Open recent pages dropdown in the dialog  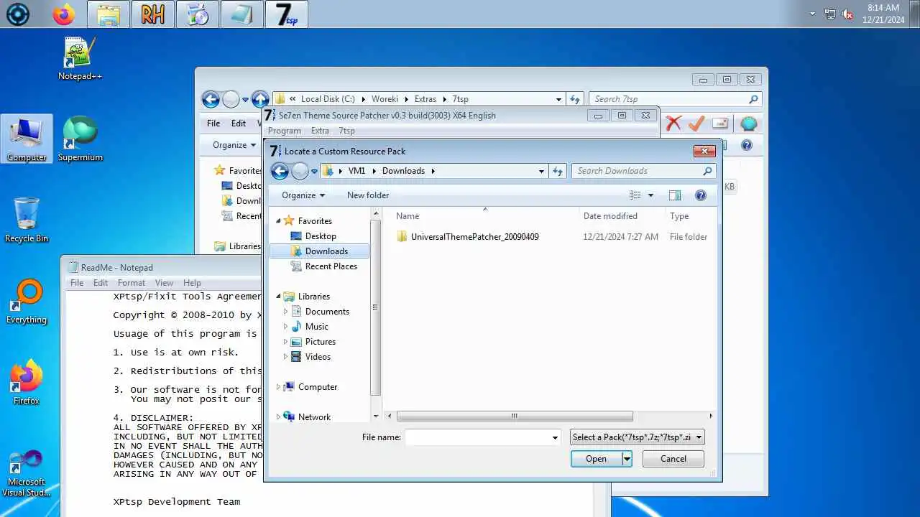point(315,171)
